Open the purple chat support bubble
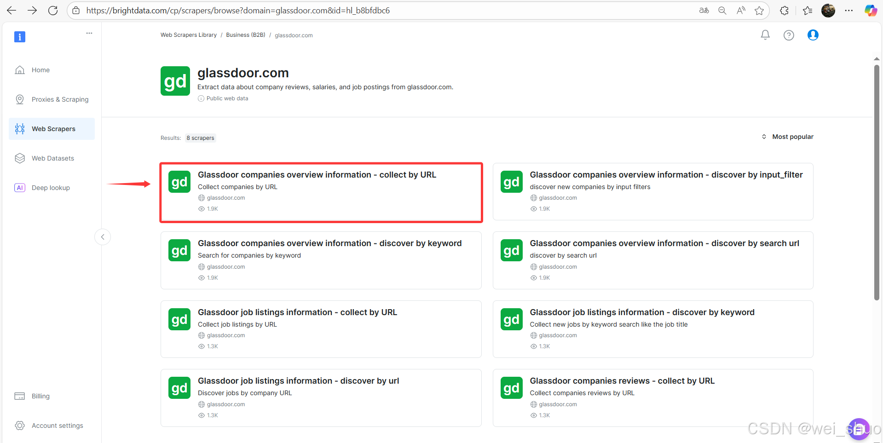 (x=859, y=429)
